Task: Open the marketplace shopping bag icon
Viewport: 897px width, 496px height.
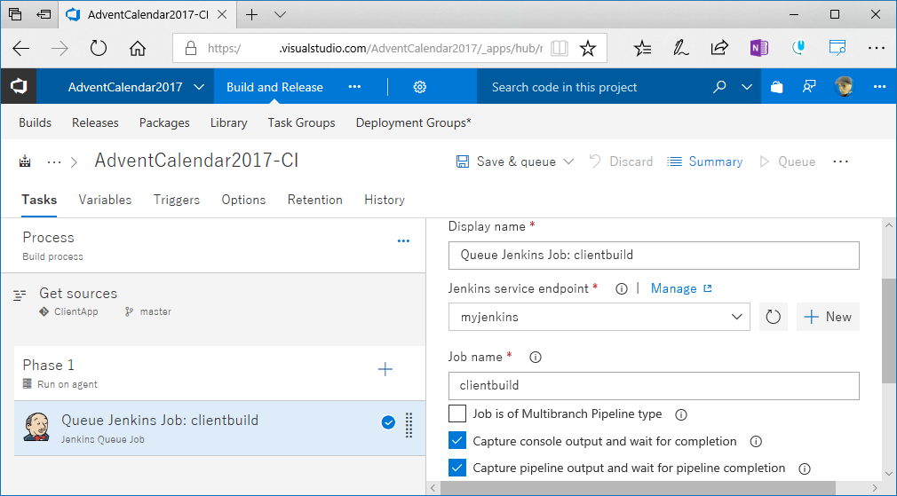Action: tap(777, 87)
